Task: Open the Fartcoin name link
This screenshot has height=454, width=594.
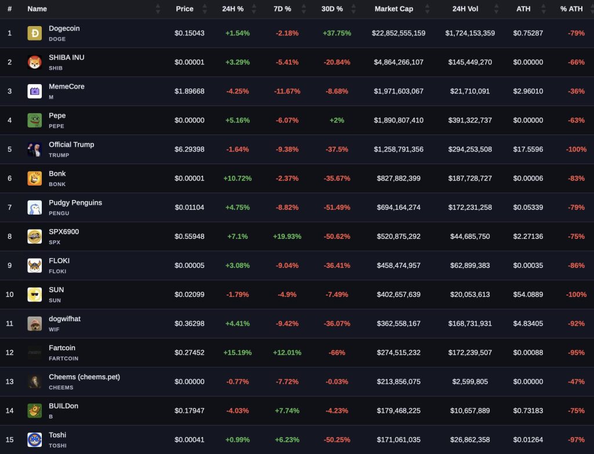Action: (62, 348)
